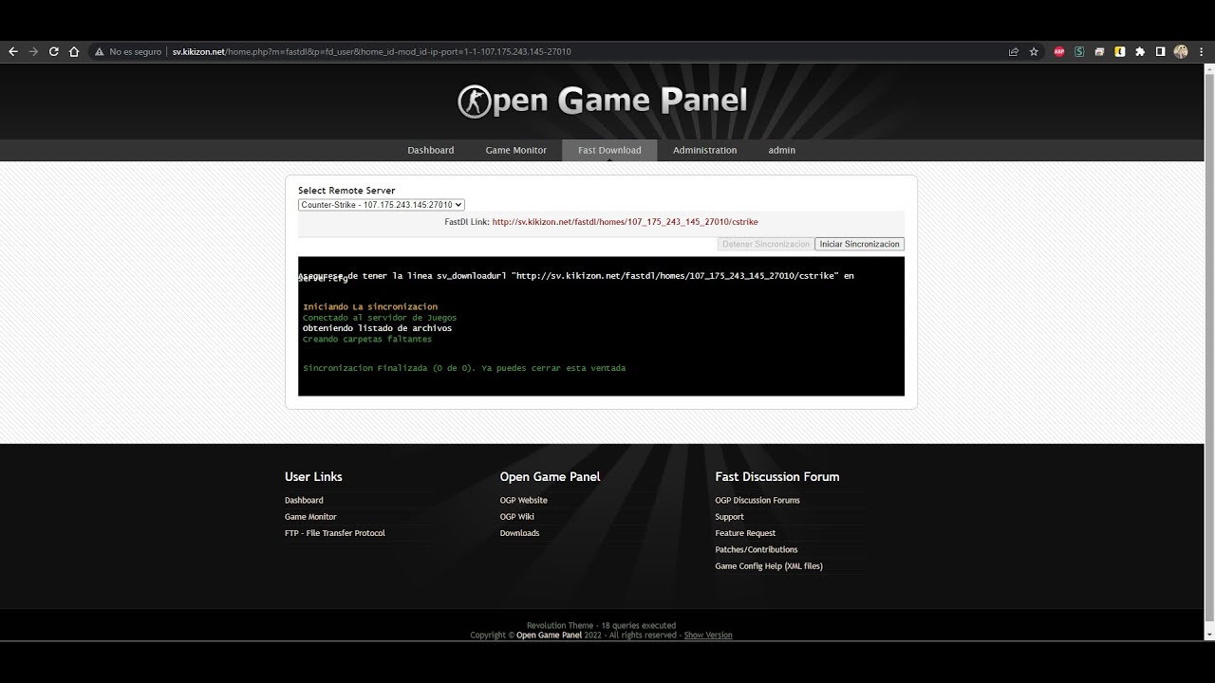Open the browser home page icon
Image resolution: width=1215 pixels, height=683 pixels.
(x=74, y=51)
